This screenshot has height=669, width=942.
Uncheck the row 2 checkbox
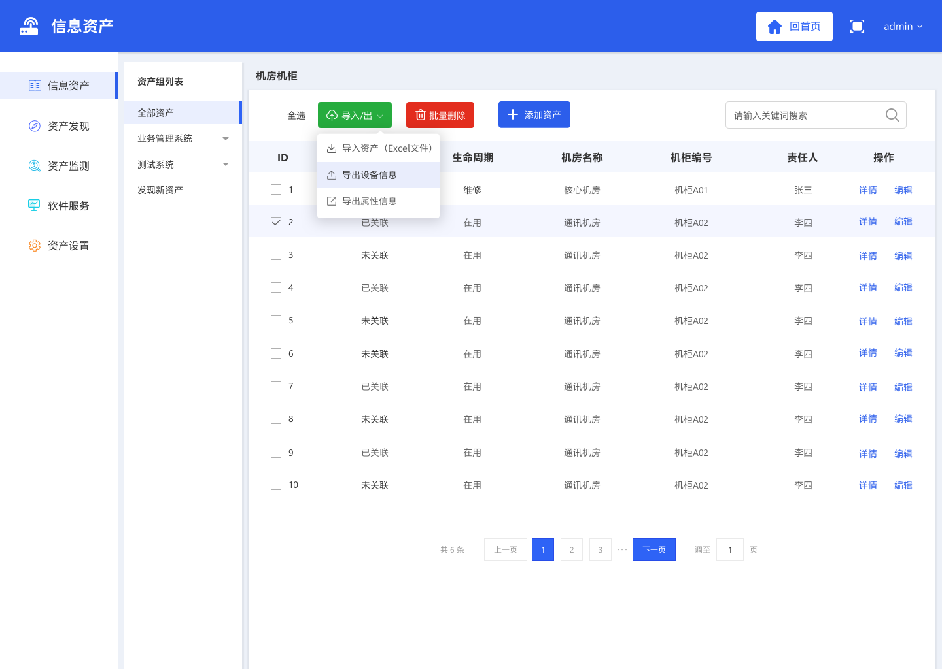(x=276, y=222)
